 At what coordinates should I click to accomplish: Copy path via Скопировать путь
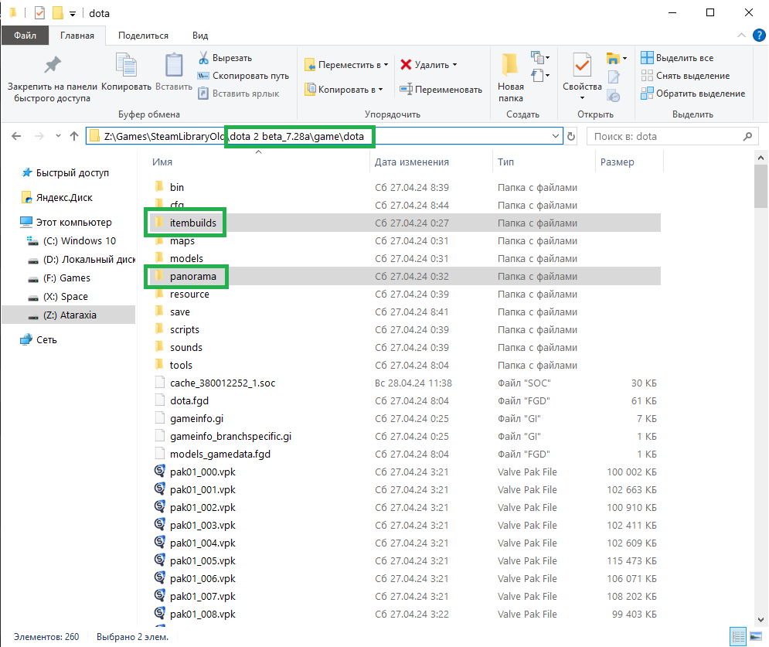(x=243, y=76)
